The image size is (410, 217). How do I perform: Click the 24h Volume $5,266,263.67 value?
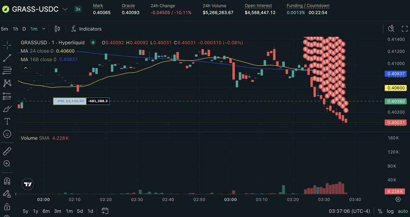tap(218, 13)
